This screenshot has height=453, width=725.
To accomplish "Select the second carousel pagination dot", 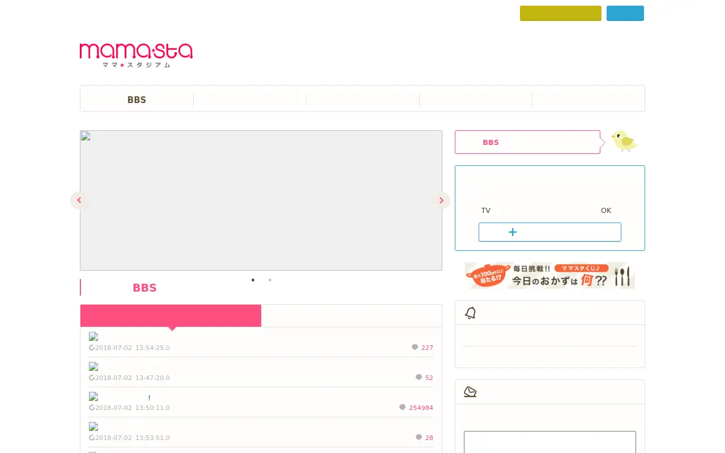I will (270, 280).
